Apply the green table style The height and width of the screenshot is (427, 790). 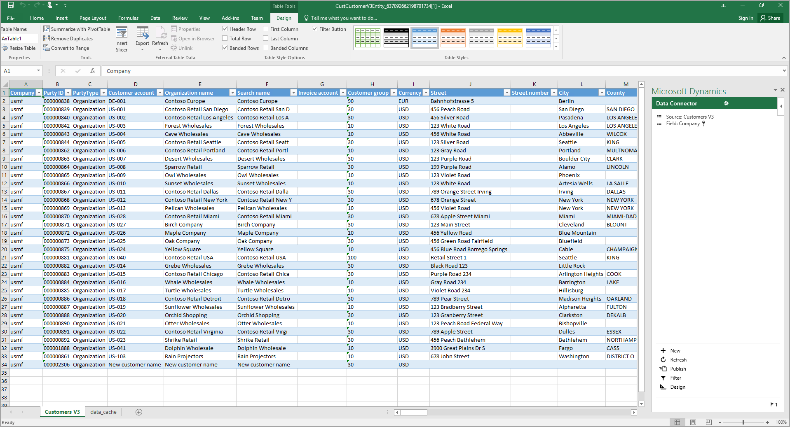(x=368, y=37)
